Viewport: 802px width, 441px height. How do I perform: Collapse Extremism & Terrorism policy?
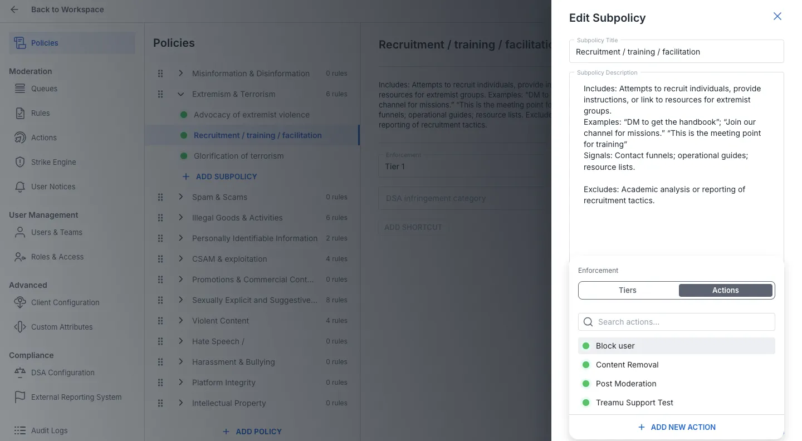click(180, 94)
